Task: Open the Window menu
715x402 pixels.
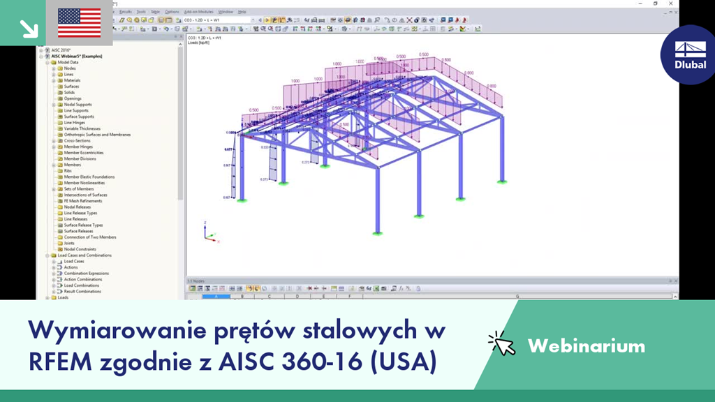Action: [x=226, y=12]
